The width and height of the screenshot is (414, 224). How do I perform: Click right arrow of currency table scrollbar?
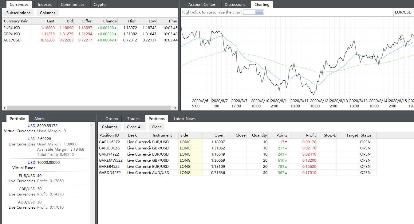pyautogui.click(x=175, y=108)
